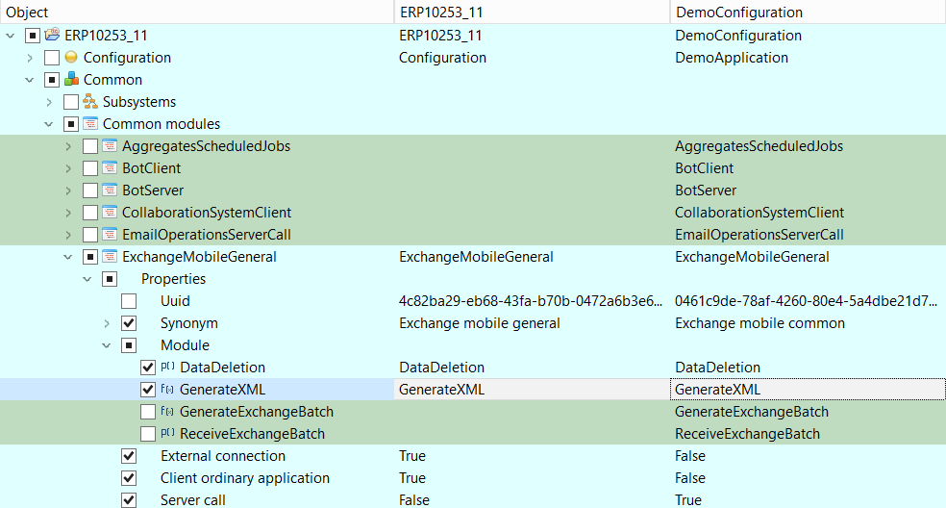Select the ReceiveExchangeBatch tree row
This screenshot has height=508, width=946.
tap(255, 434)
